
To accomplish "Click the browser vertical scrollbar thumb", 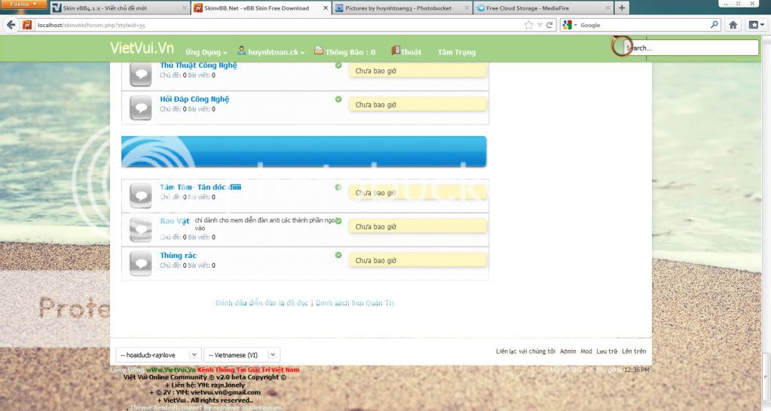I will click(x=766, y=378).
